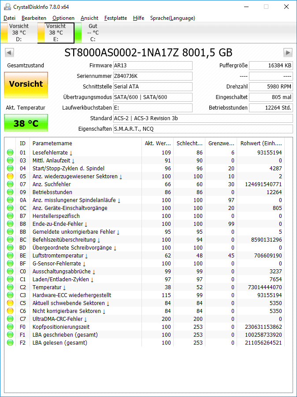The image size is (297, 397).
Task: Click the green 38 °C temperature button
Action: click(x=26, y=123)
